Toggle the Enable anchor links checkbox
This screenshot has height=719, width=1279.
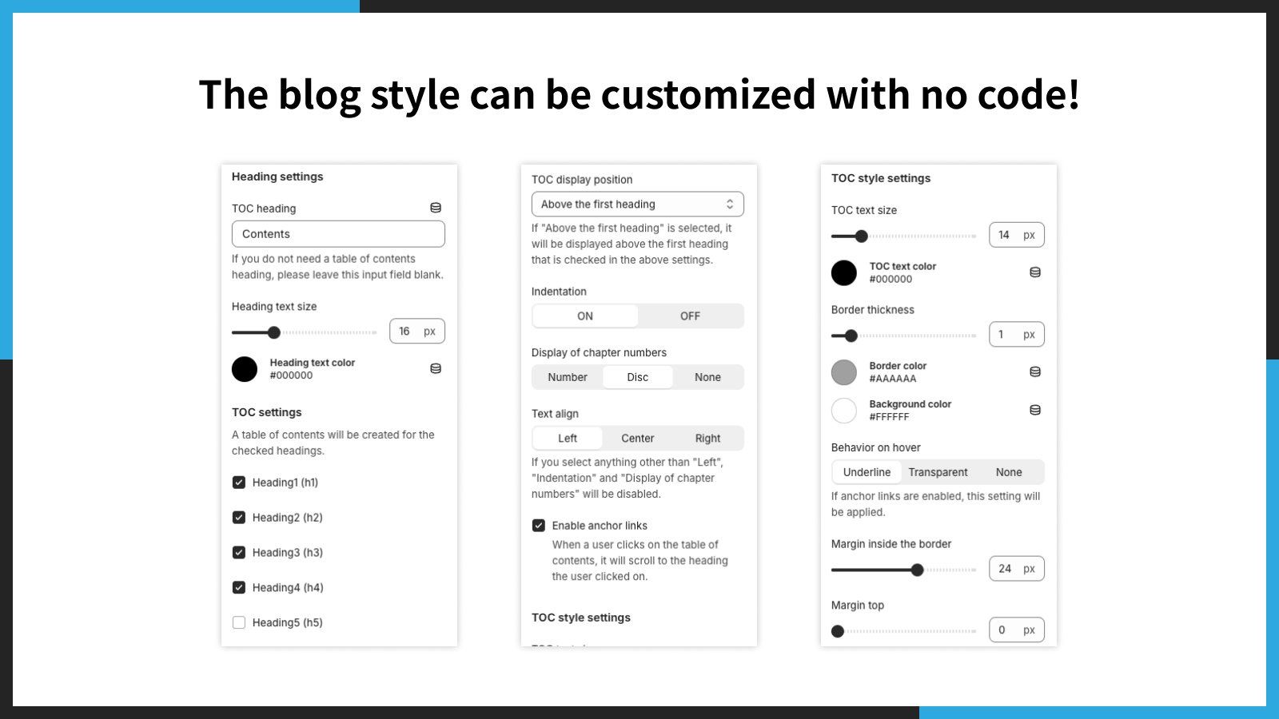pos(539,526)
